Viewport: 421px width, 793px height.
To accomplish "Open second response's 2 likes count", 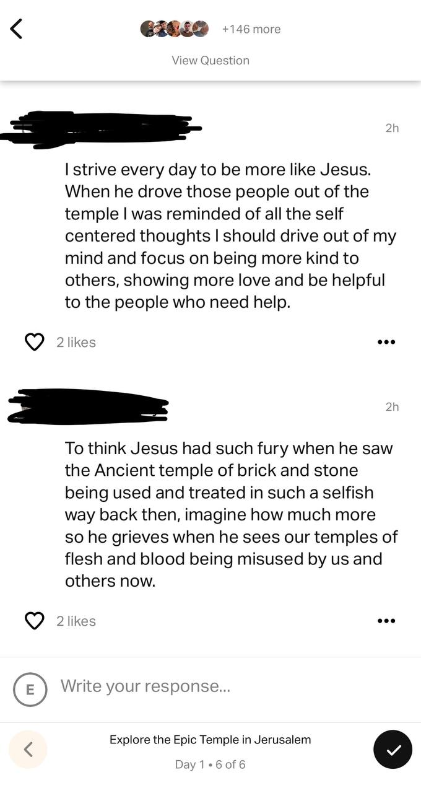I will [76, 621].
